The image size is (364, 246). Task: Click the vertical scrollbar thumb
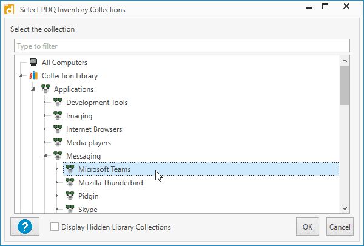click(x=345, y=85)
